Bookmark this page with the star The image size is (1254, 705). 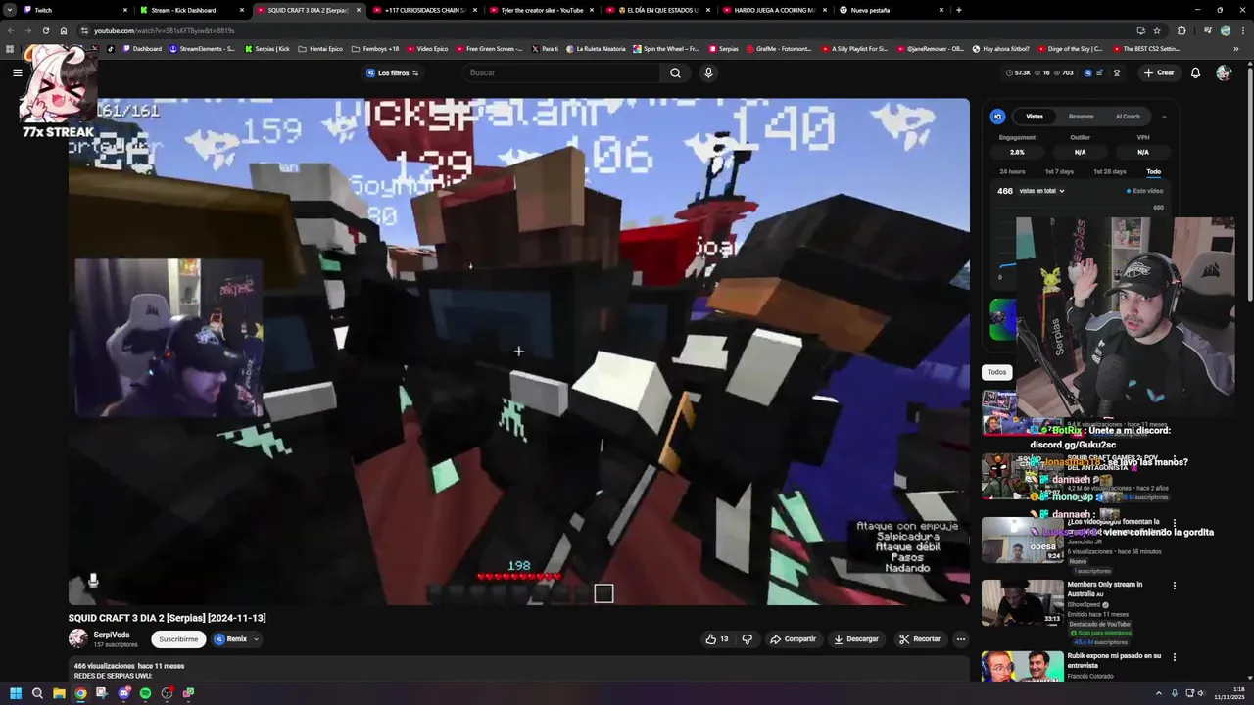click(x=1157, y=30)
